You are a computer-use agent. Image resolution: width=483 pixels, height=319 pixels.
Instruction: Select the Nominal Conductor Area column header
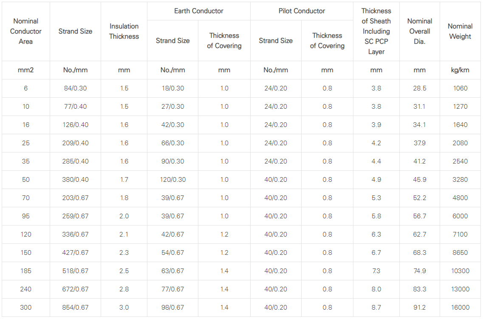[26, 31]
